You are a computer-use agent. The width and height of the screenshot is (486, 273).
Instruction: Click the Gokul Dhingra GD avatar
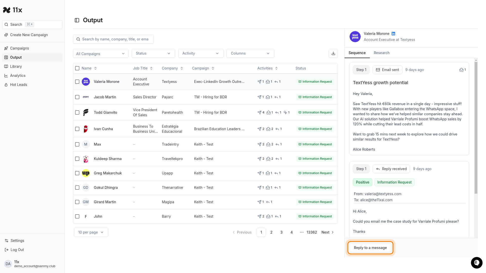coord(86,188)
